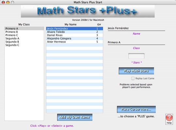Close the window with red button
The width and height of the screenshot is (176, 130).
click(3, 2)
